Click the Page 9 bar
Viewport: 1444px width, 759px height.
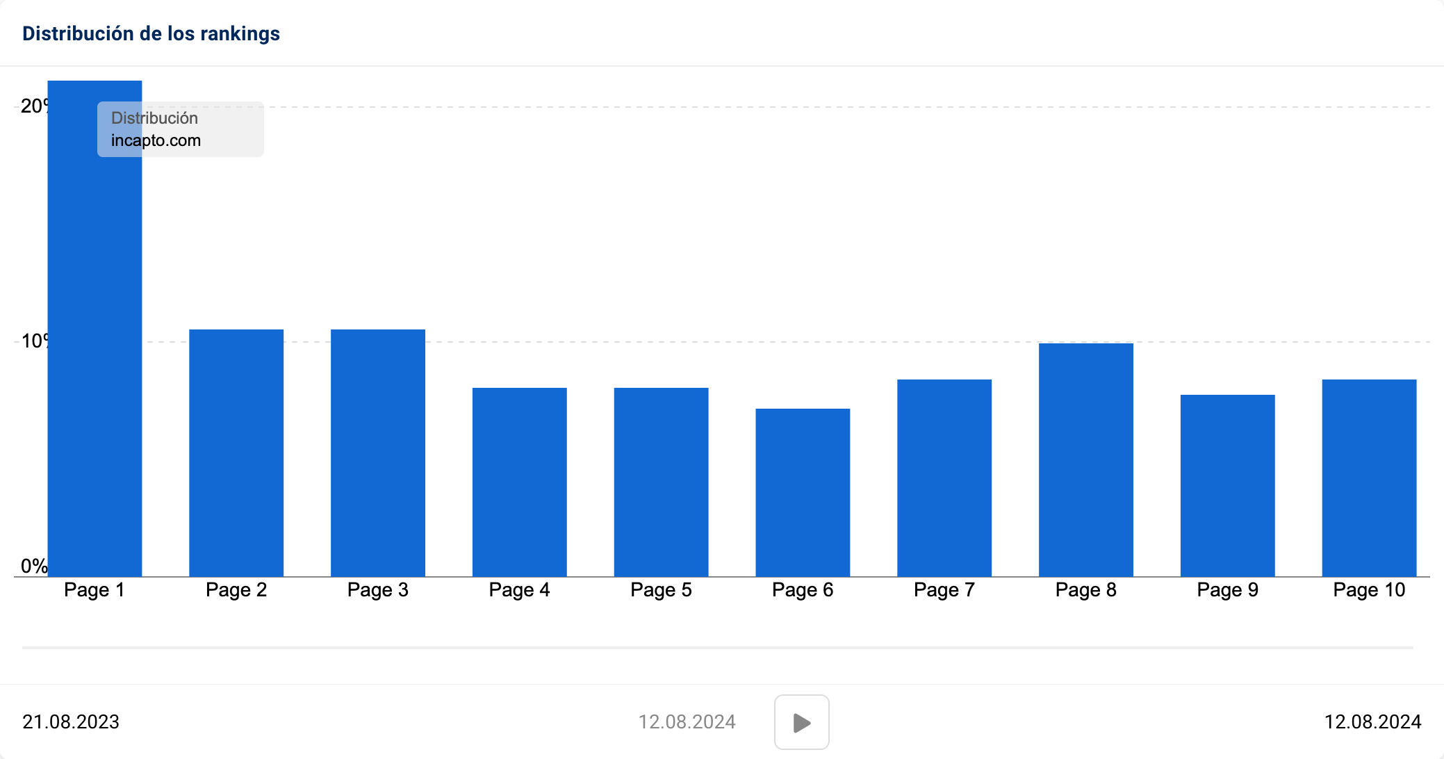click(1228, 486)
